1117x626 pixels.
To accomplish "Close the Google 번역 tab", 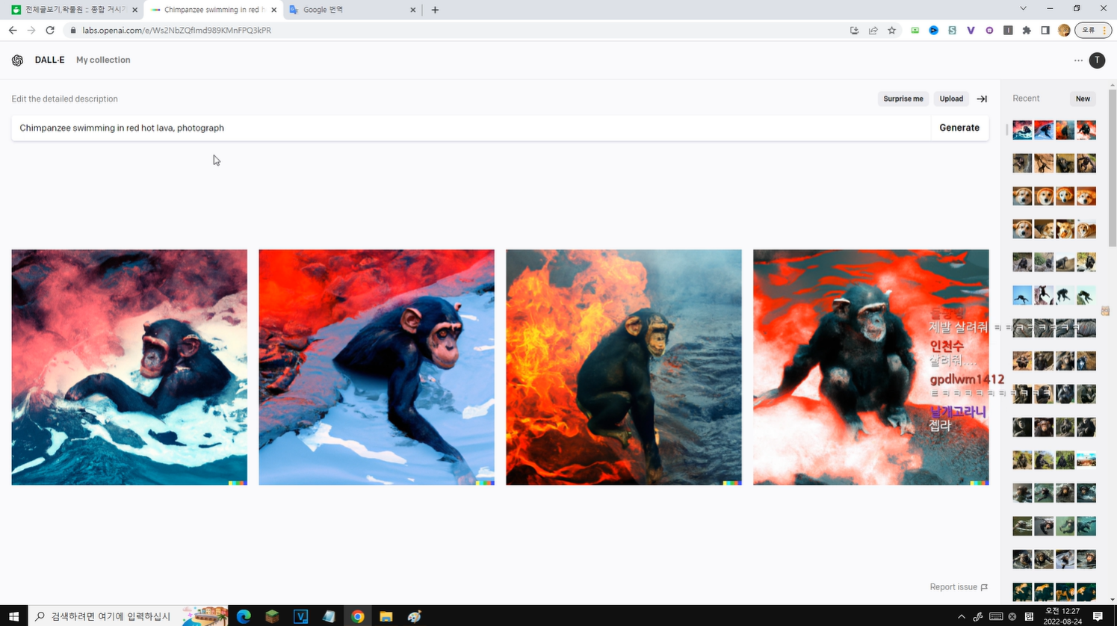I will coord(412,10).
